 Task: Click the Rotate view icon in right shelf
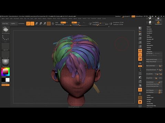(x=140, y=85)
